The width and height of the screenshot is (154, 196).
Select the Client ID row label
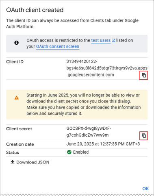pos(15,62)
